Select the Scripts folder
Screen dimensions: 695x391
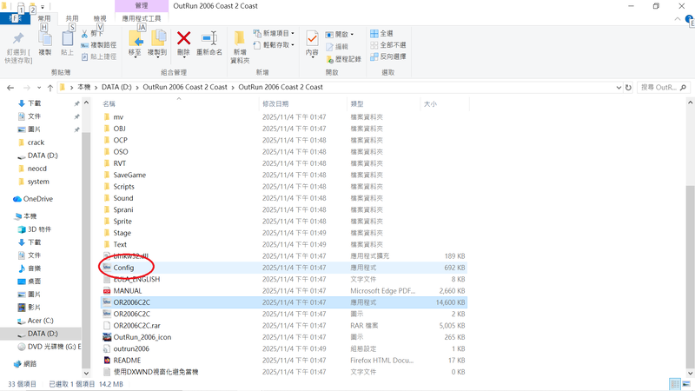coord(284,187)
